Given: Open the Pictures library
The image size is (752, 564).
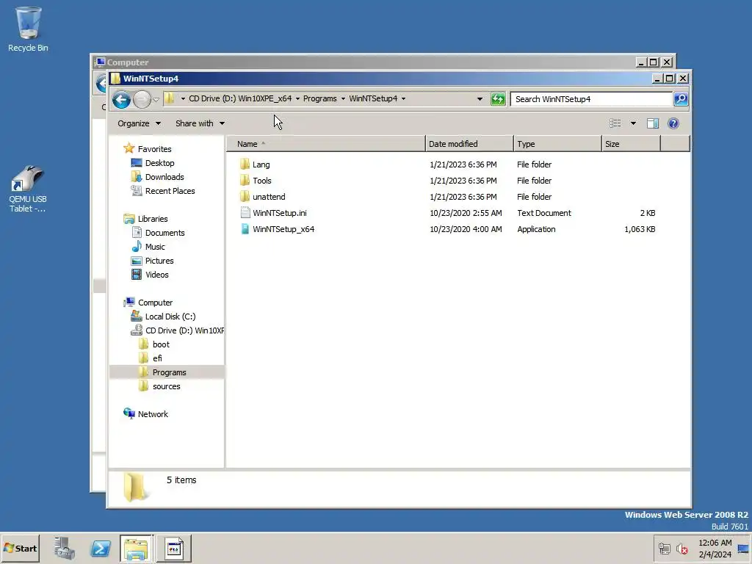Looking at the screenshot, I should pos(159,261).
